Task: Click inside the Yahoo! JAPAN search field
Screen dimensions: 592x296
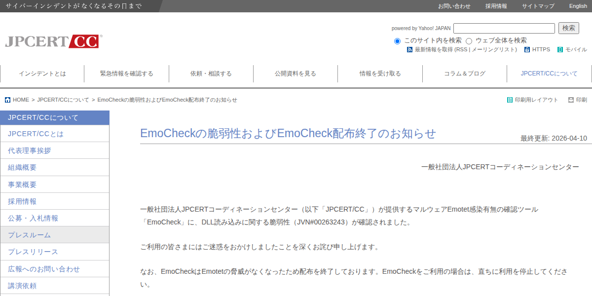Action: coord(504,28)
